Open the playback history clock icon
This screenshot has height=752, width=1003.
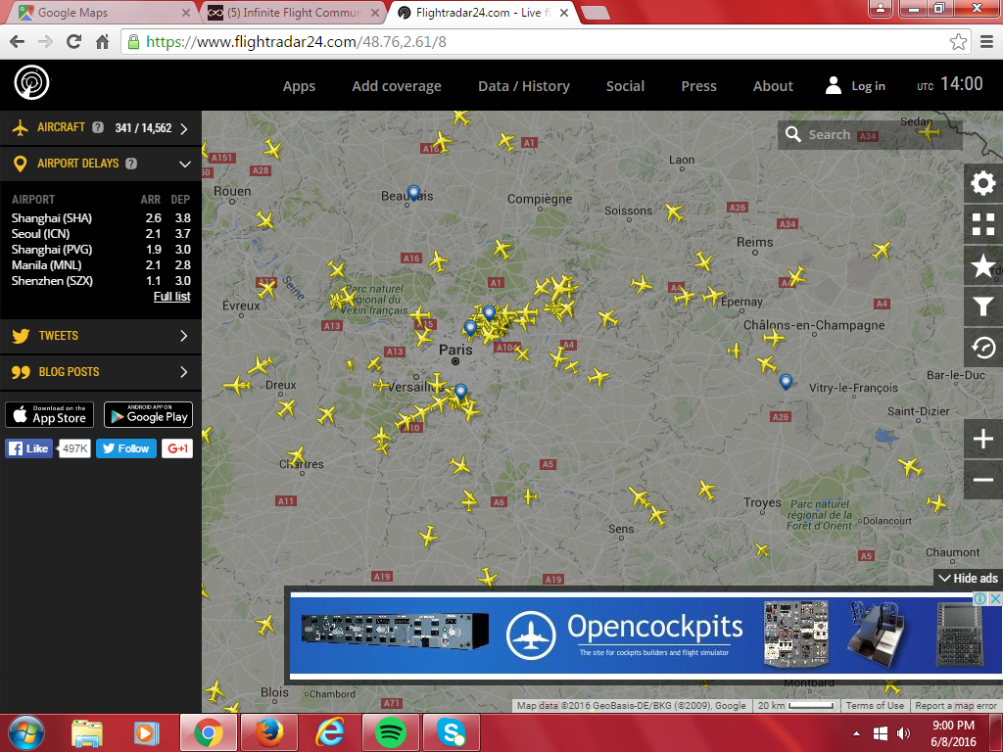tap(983, 348)
